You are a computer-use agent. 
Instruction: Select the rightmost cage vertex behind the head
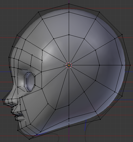click(130, 65)
